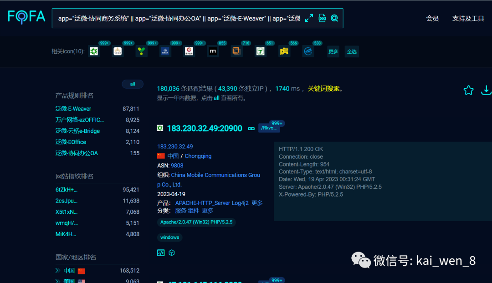Filter by 泛微-EOffice product
Viewport: 492px width, 283px height.
pos(71,142)
